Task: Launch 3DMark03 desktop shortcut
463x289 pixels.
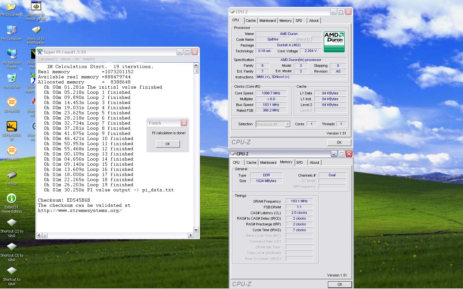Action: (12, 105)
